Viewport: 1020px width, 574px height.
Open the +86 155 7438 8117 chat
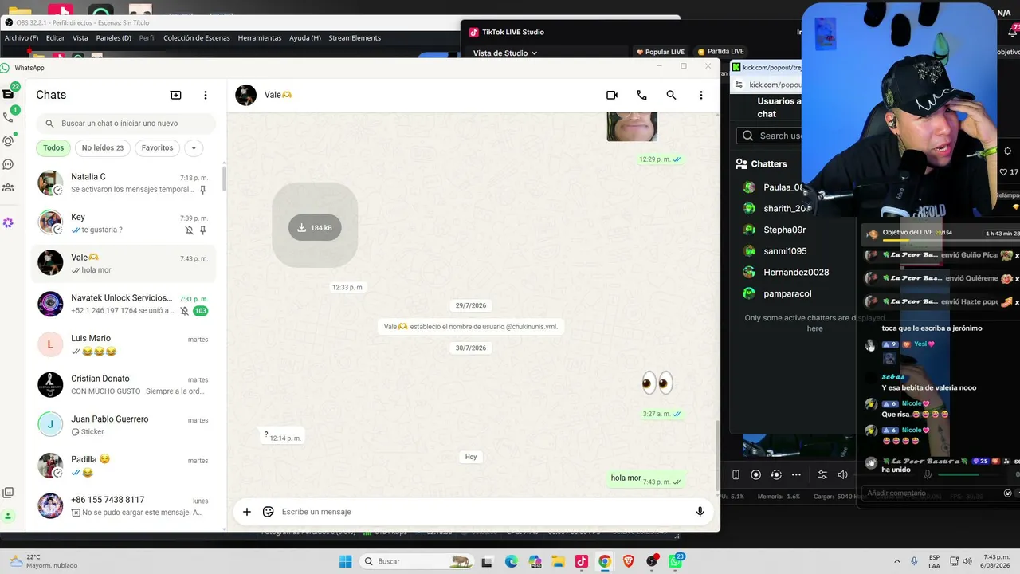coord(124,505)
